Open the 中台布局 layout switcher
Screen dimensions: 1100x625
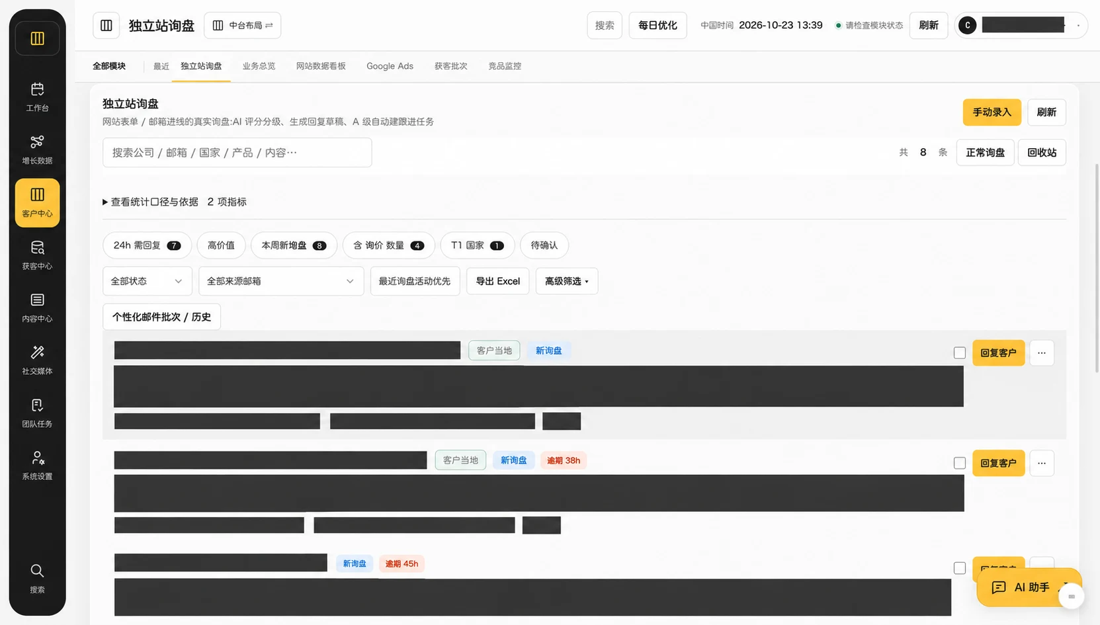[243, 25]
